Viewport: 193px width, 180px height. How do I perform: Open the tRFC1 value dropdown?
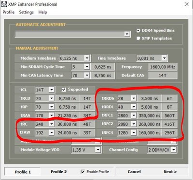coord(134,116)
